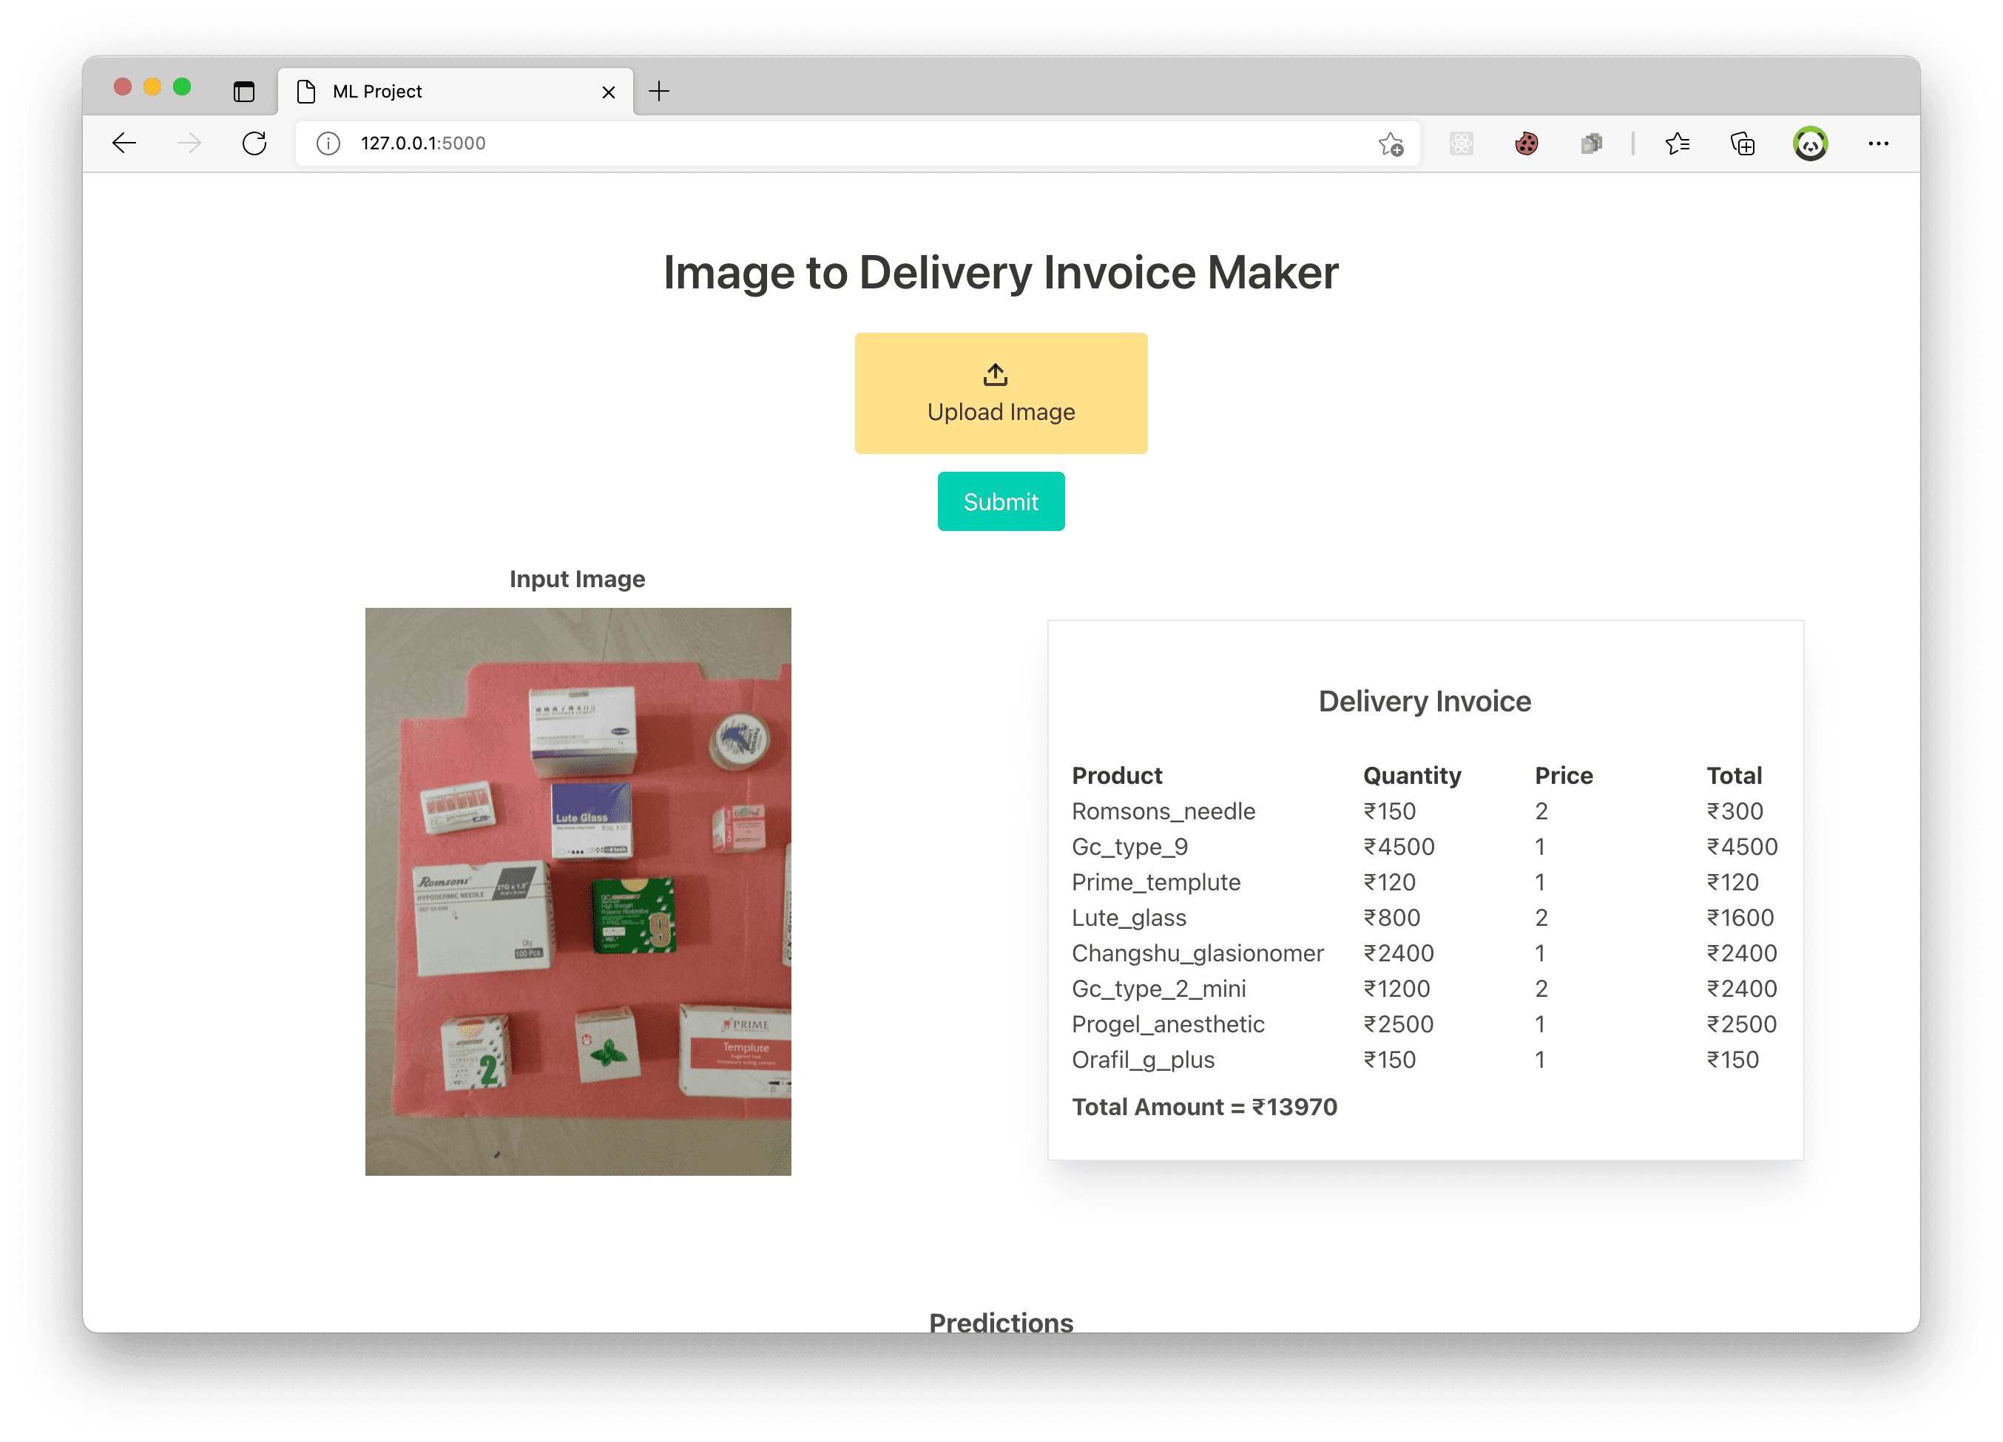The image size is (2003, 1442).
Task: Toggle the tab actions sidebar icon
Action: coord(244,91)
